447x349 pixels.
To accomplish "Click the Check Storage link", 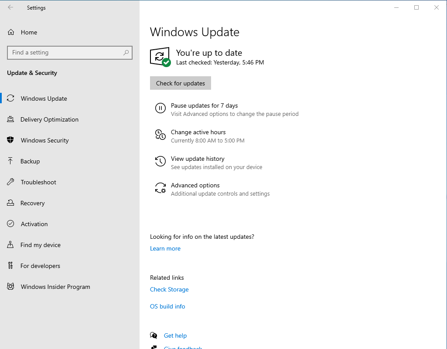I will [169, 289].
